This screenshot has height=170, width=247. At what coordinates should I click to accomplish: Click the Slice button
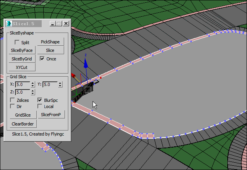point(51,50)
